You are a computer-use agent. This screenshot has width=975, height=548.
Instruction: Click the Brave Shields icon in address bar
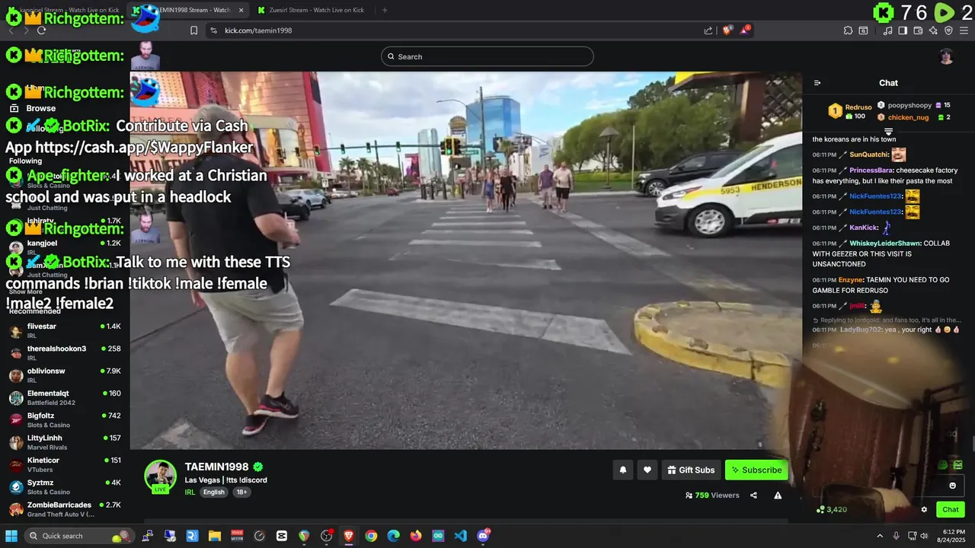[727, 30]
